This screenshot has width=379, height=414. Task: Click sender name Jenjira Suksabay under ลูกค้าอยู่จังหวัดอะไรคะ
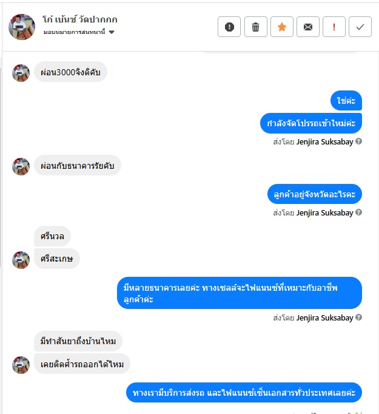[324, 213]
